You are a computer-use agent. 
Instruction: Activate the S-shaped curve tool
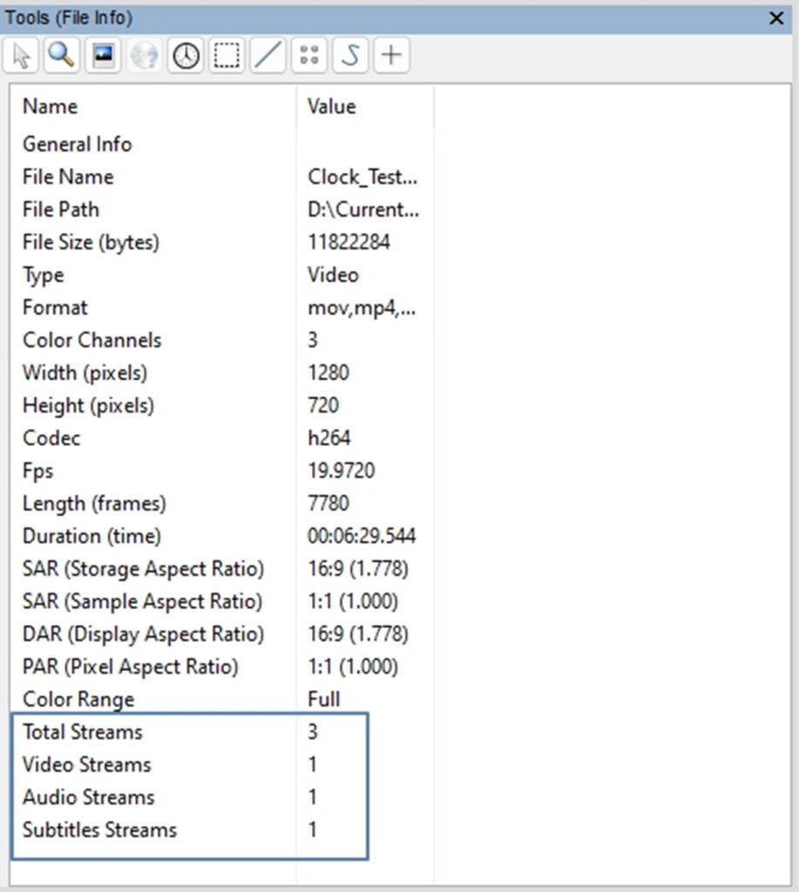350,55
